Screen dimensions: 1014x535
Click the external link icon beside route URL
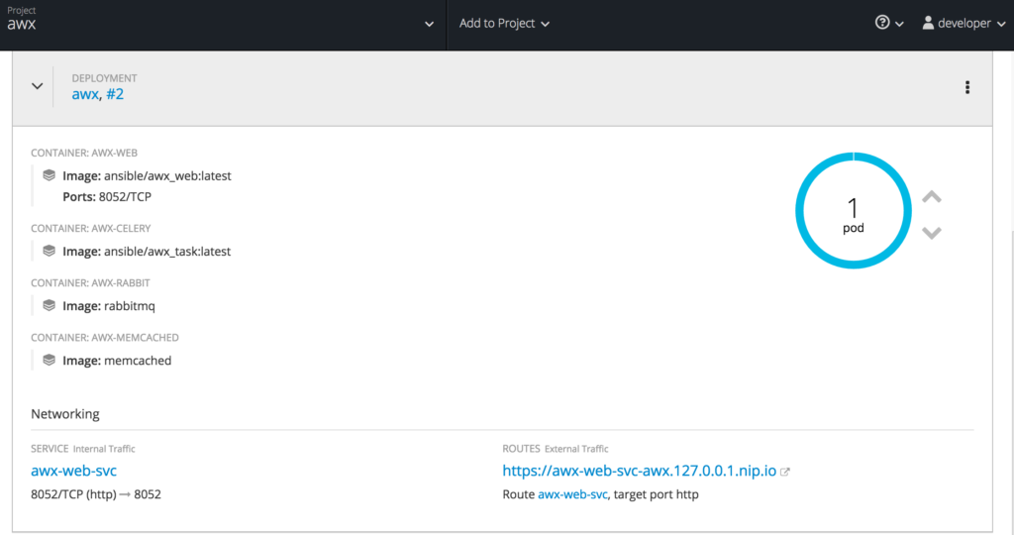tap(785, 472)
